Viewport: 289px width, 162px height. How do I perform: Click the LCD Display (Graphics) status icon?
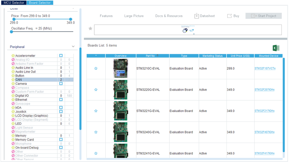point(13,115)
